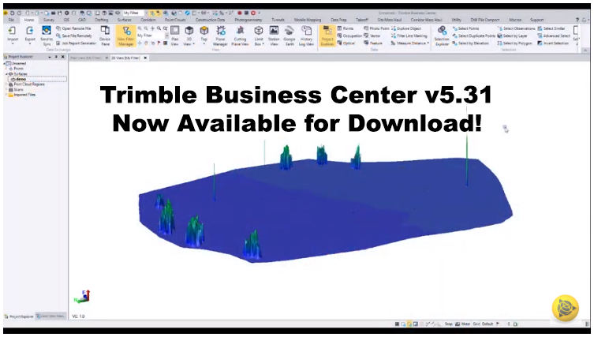Screen dimensions: 594x337
Task: Click Select by Elevation
Action: pos(470,43)
